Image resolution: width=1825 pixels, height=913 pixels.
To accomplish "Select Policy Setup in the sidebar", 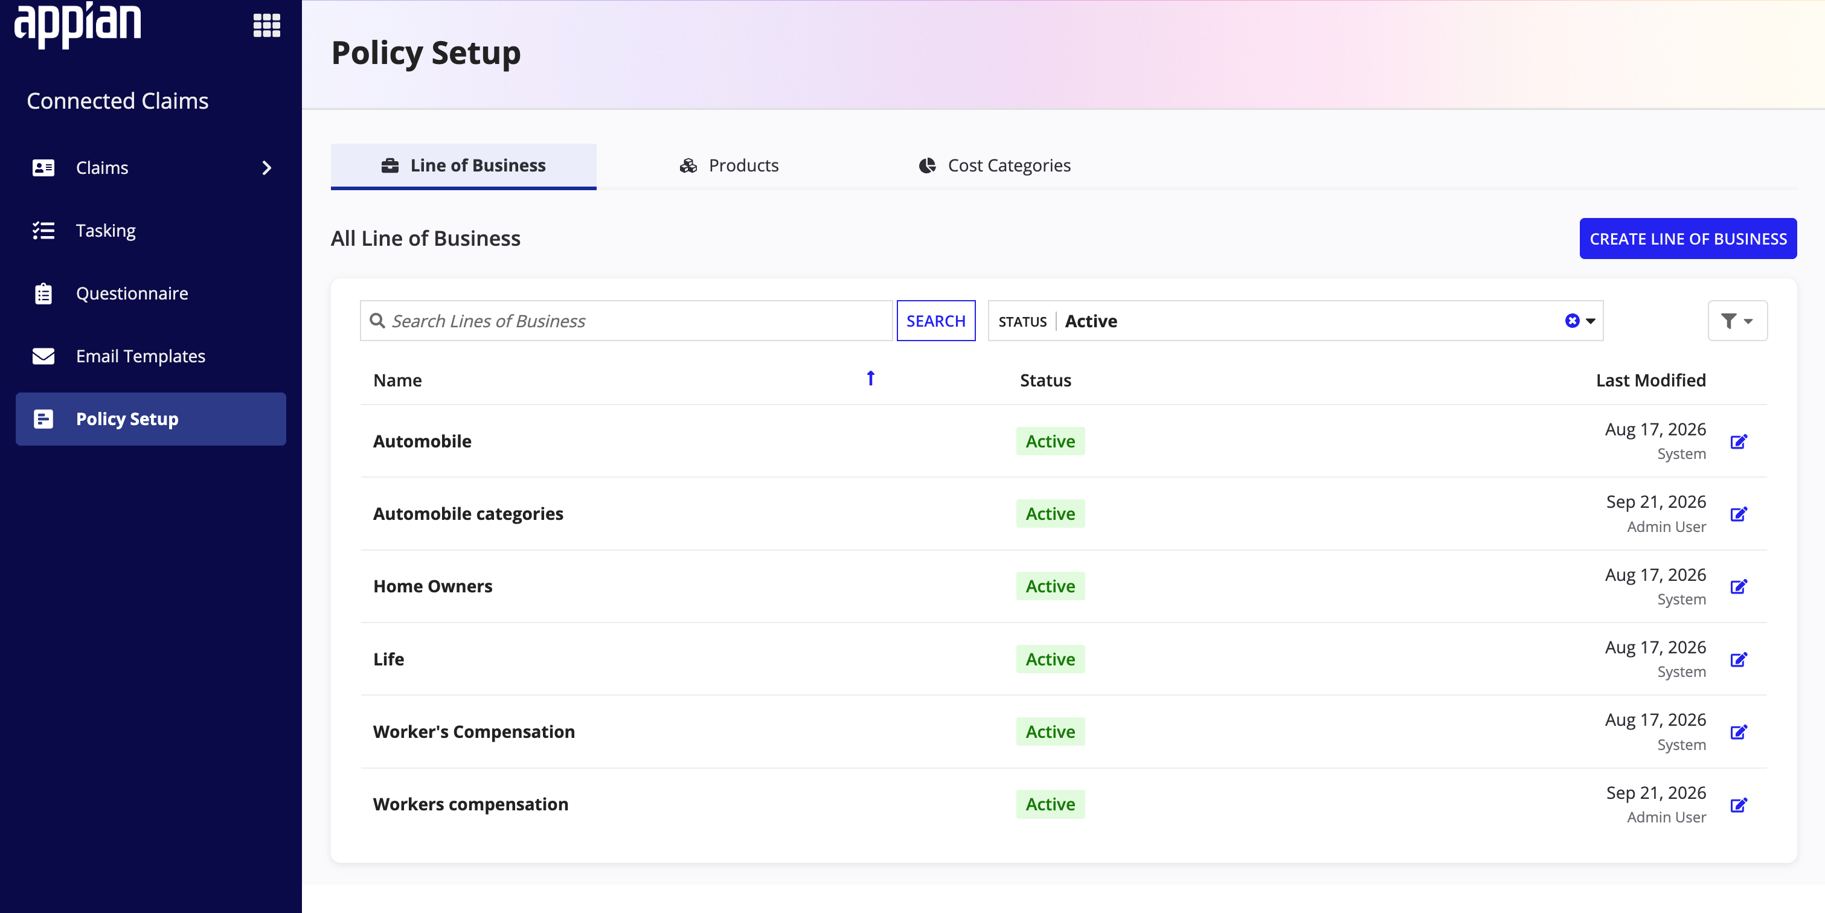I will point(151,419).
